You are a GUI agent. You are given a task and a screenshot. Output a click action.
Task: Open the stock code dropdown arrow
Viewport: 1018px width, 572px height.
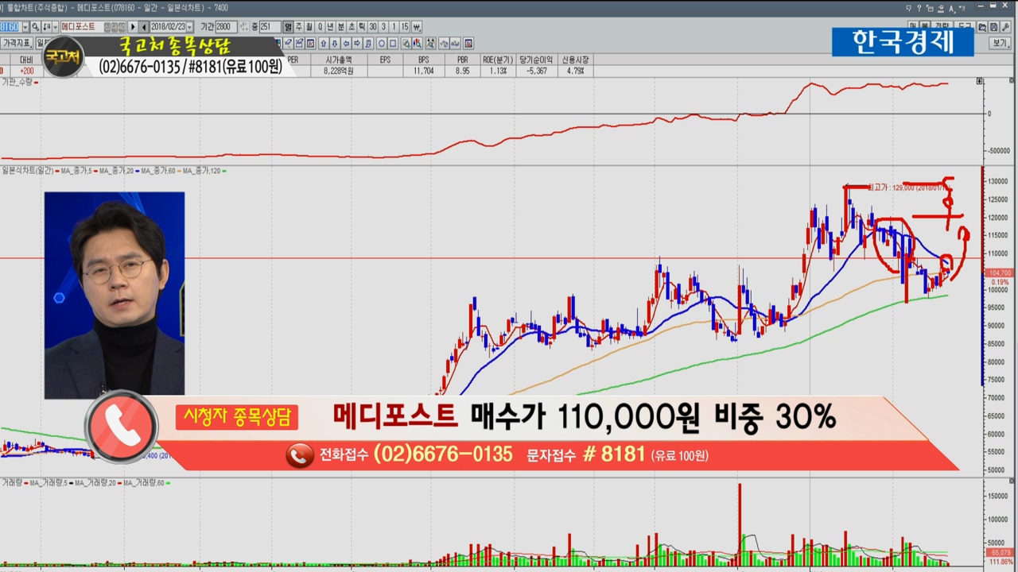[25, 27]
